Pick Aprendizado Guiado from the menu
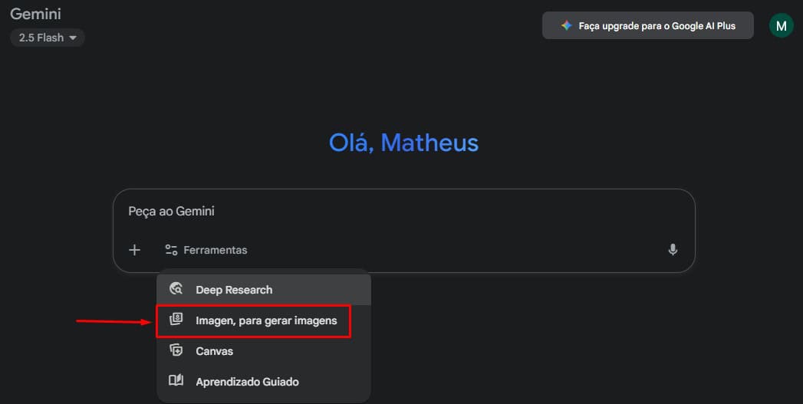Image resolution: width=803 pixels, height=404 pixels. (247, 382)
